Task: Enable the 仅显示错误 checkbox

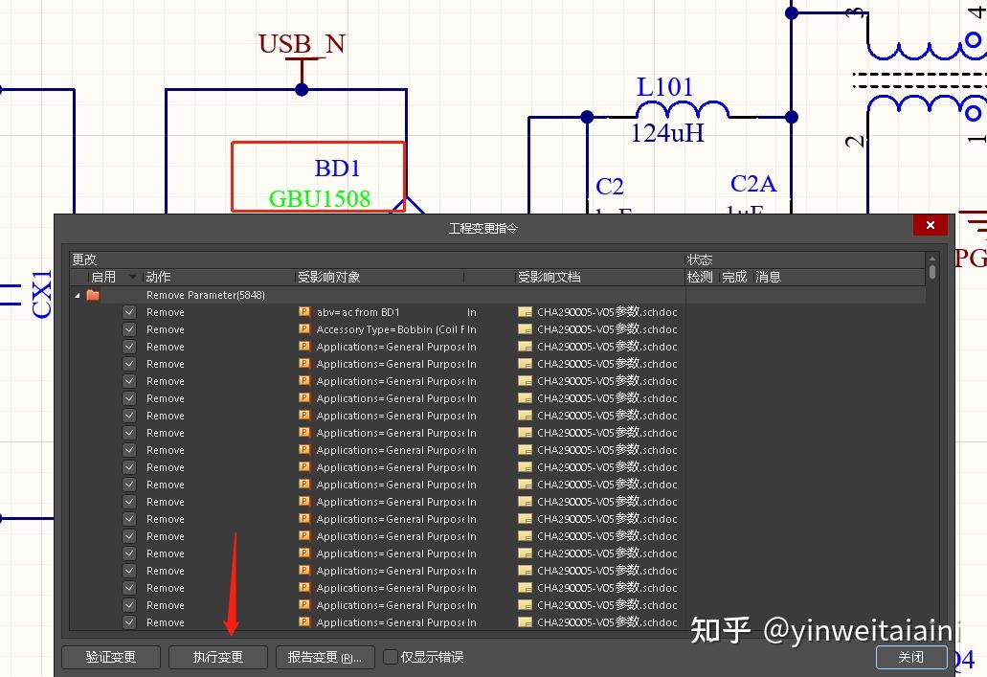Action: 390,657
